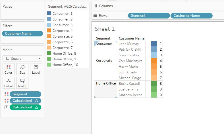Click the Rows shelf icon
Viewport: 224px width, 134px height.
(x=95, y=15)
